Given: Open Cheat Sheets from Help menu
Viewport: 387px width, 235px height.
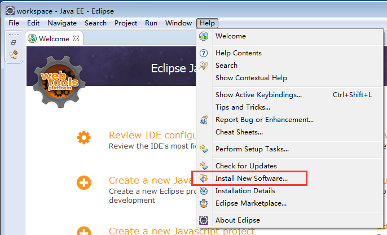Looking at the screenshot, I should 239,132.
